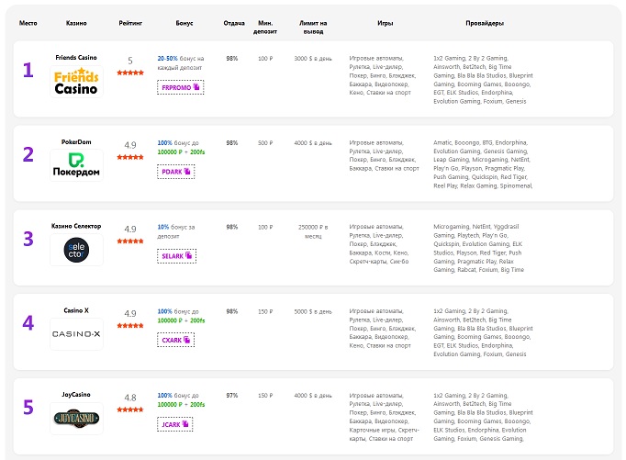The width and height of the screenshot is (626, 460).
Task: Click the PokerDom name link
Action: (x=76, y=141)
